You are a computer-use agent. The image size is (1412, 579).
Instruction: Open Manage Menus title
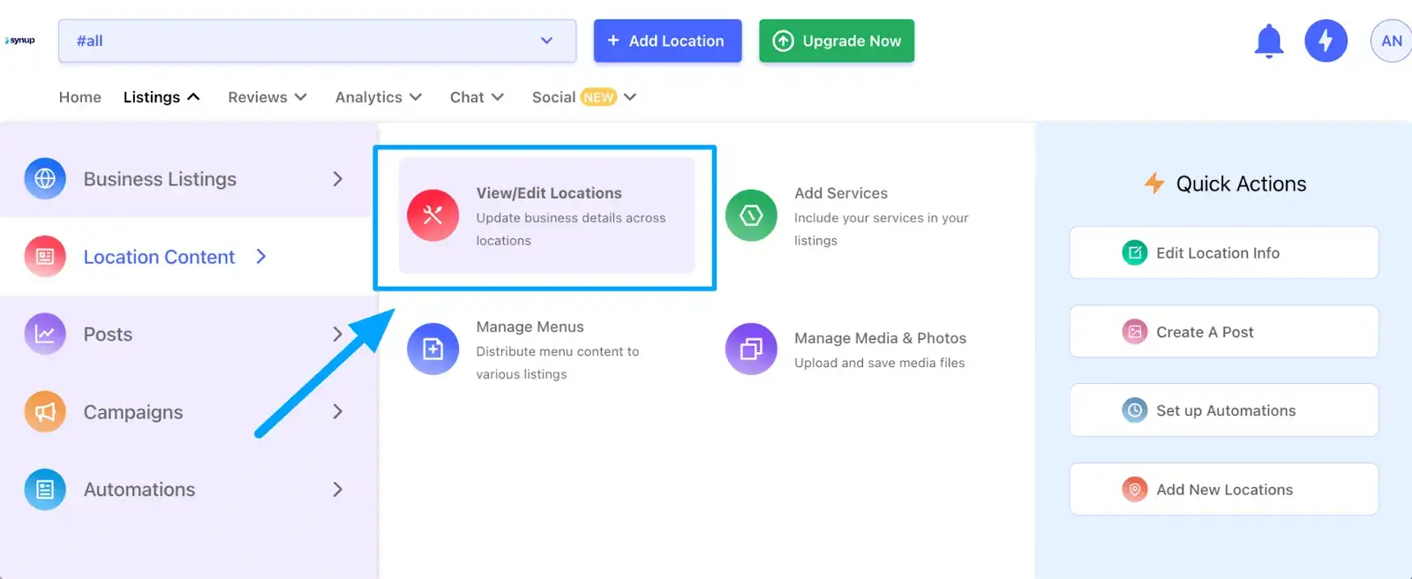point(529,327)
